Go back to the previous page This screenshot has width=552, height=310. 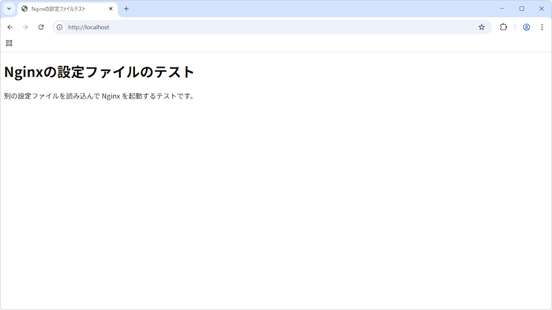tap(10, 27)
